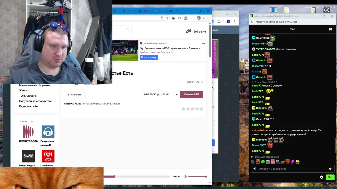Click the Подать заявку ad button
This screenshot has height=189, width=337.
(x=149, y=57)
